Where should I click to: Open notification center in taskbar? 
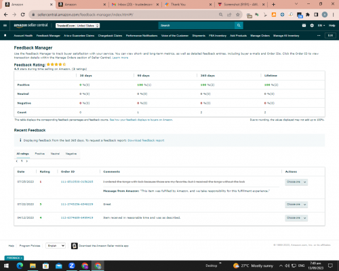[330, 266]
